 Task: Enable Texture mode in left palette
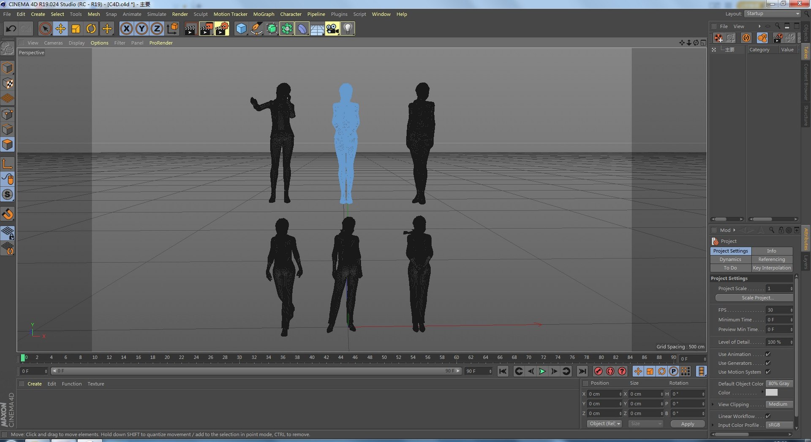click(x=8, y=84)
